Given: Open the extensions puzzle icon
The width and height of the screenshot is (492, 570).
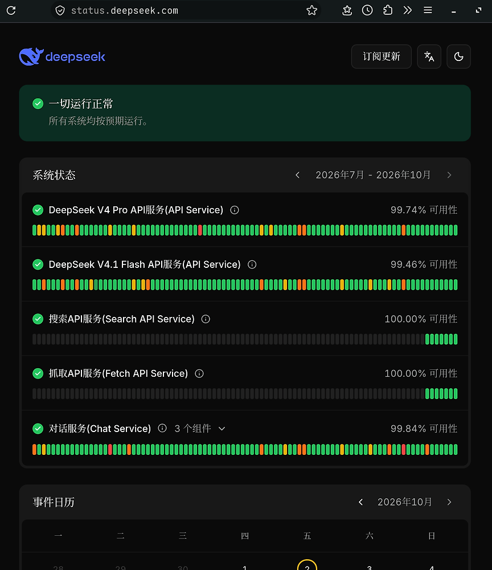Looking at the screenshot, I should click(387, 10).
